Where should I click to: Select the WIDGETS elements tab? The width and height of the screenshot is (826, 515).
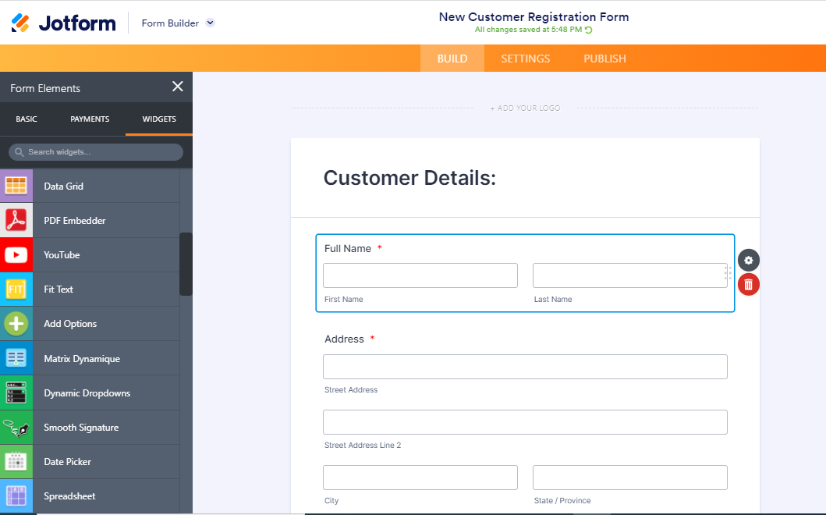tap(159, 119)
